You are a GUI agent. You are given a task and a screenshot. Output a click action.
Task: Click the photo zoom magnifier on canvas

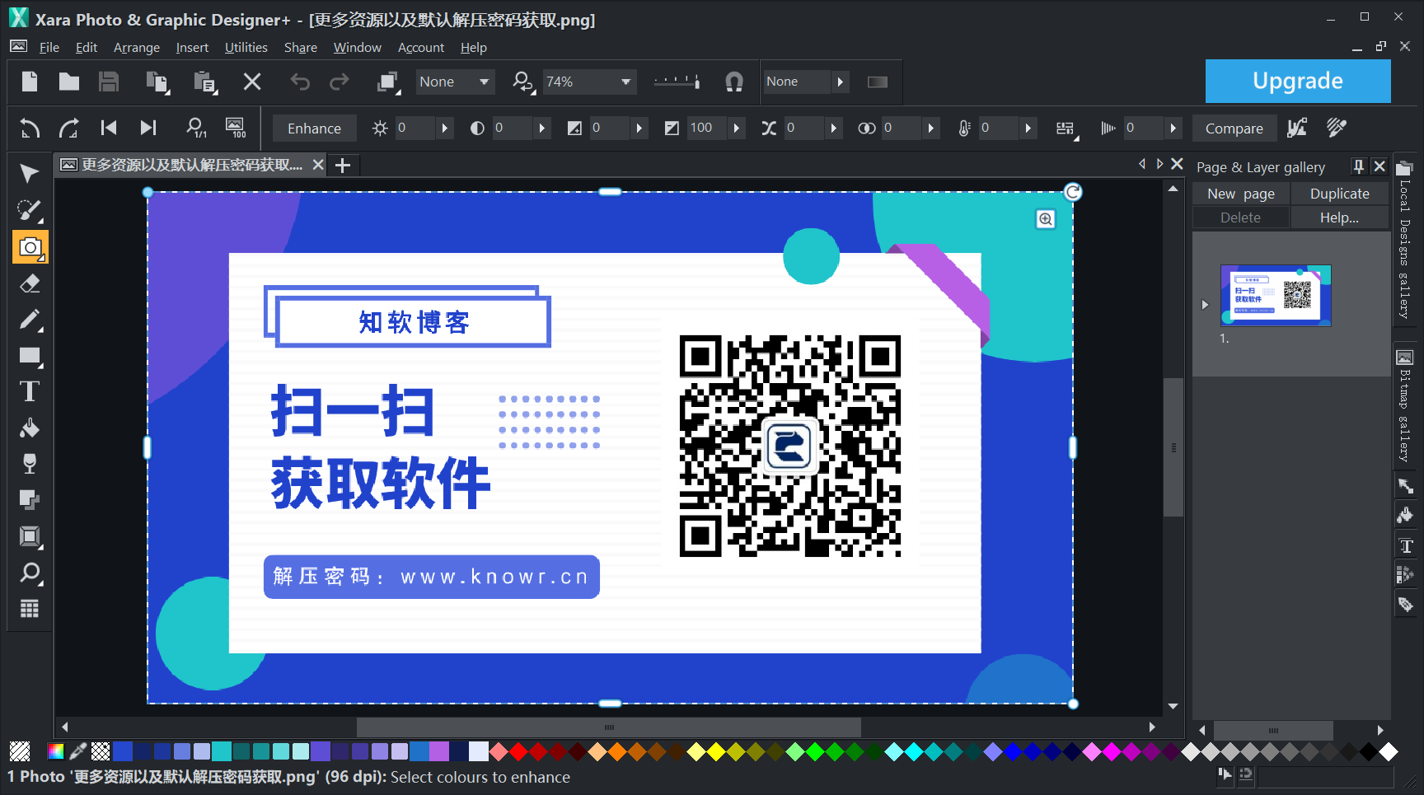[x=1046, y=218]
